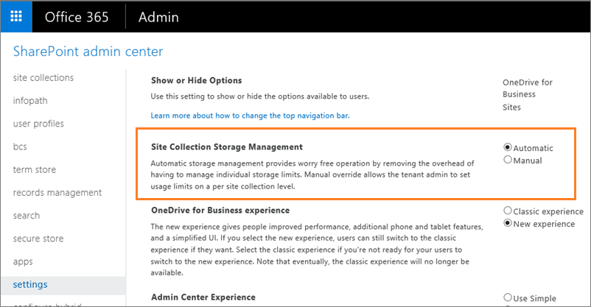Choose New experience radio option

point(508,223)
